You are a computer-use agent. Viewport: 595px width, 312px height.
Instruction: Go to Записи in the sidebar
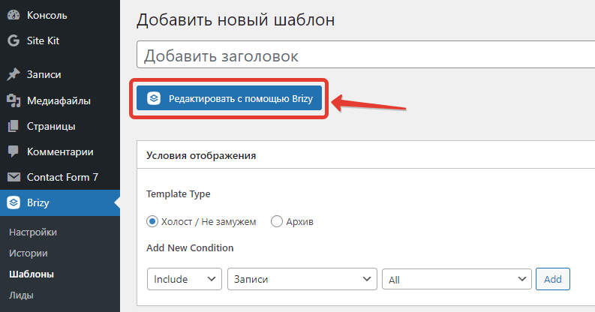pos(44,74)
